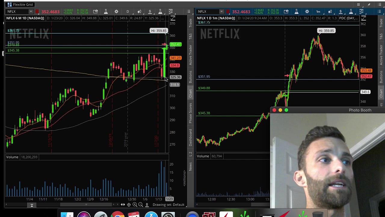This screenshot has height=217, width=385.
Task: Open Drawings tool menu on NFLX 1m chart
Action: 340,11
